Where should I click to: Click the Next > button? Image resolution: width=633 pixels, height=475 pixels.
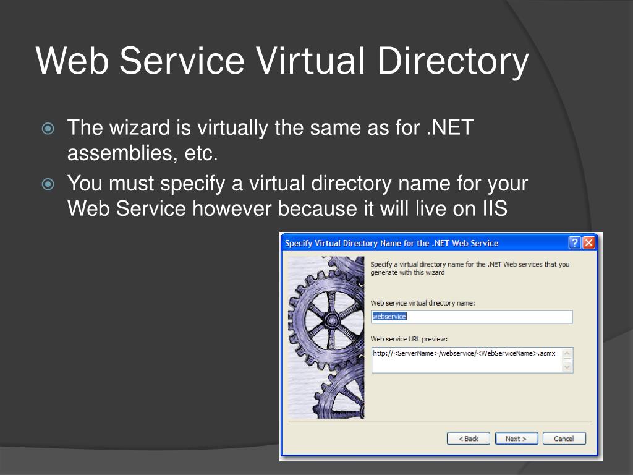click(516, 439)
